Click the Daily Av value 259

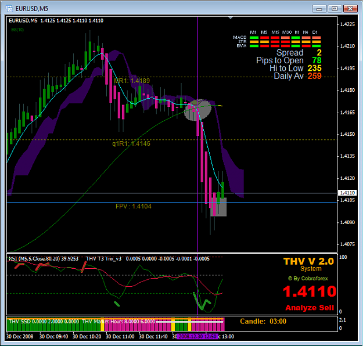[x=314, y=76]
